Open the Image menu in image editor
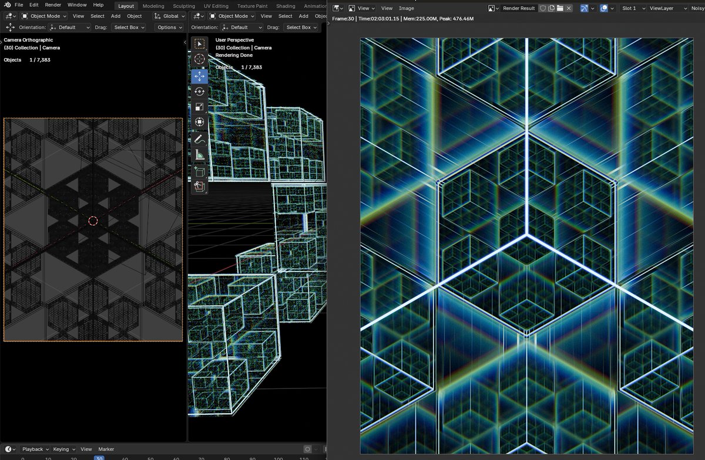705x460 pixels. pyautogui.click(x=407, y=8)
